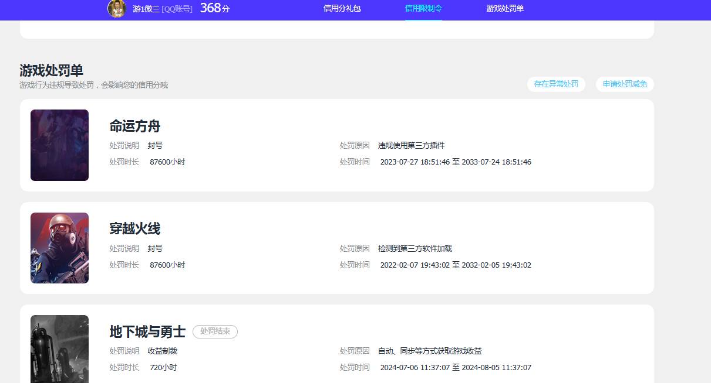Click the [QQ账号] account type label
The width and height of the screenshot is (711, 383).
click(x=177, y=9)
